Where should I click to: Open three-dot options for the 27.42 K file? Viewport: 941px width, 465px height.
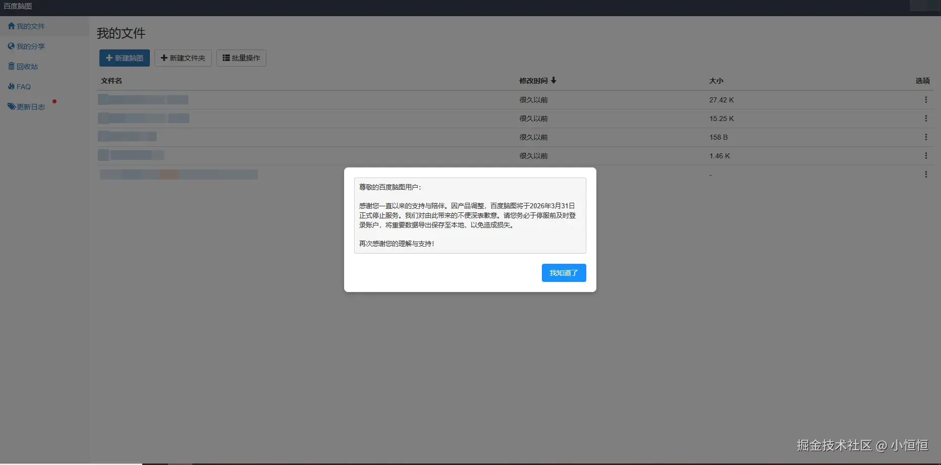pyautogui.click(x=926, y=100)
